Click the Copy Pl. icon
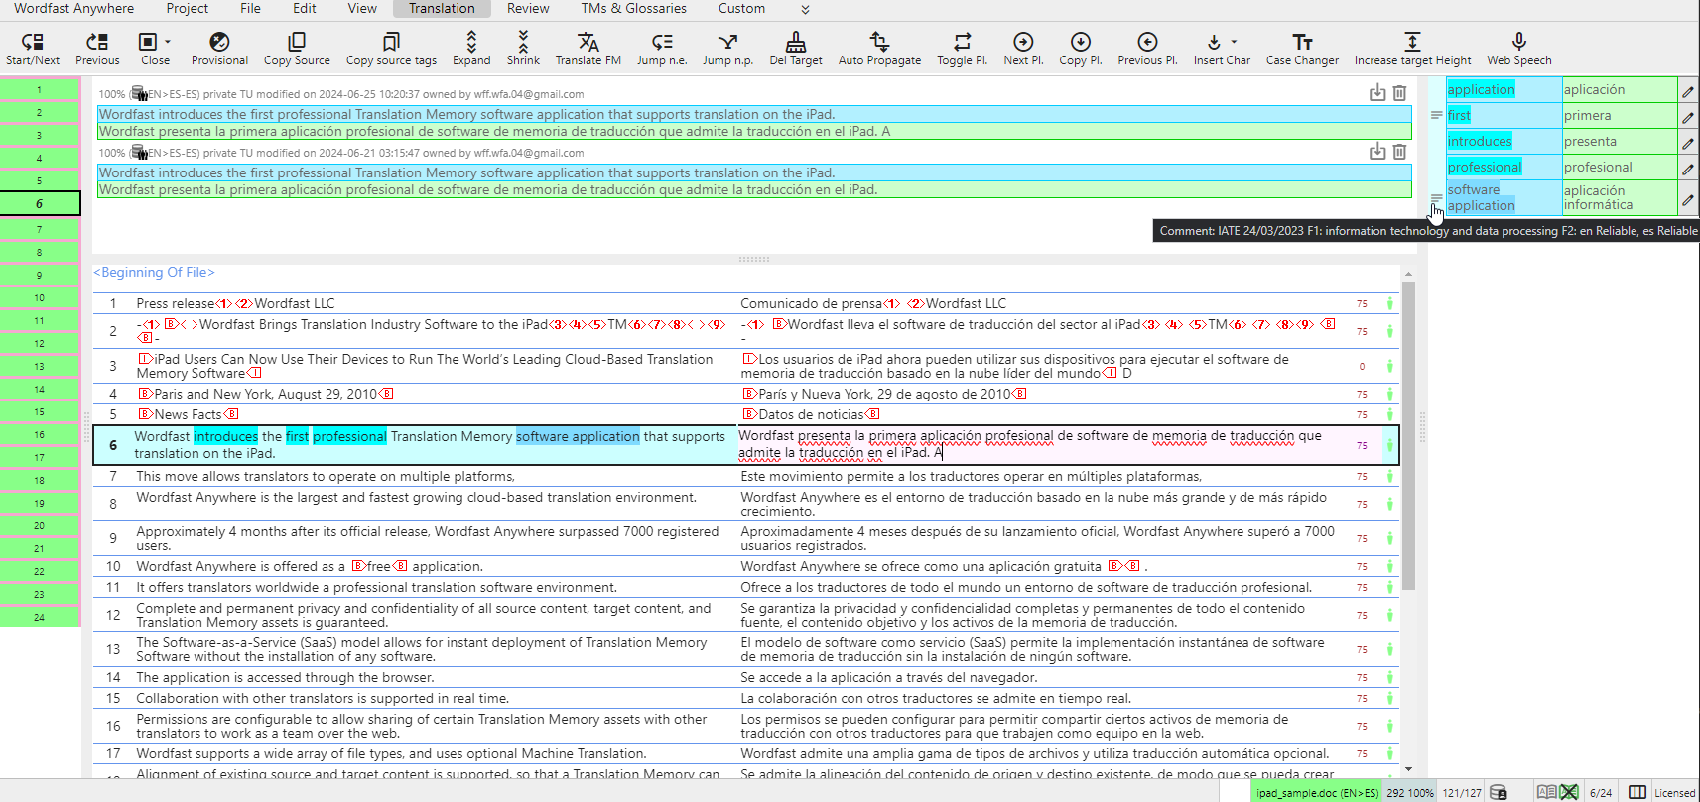 click(1081, 42)
